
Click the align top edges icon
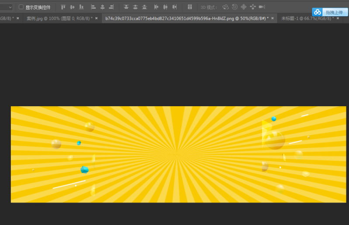tap(63, 7)
